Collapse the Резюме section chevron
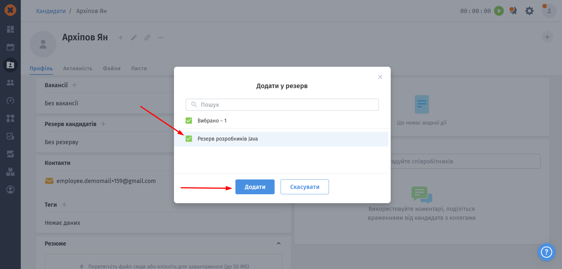The height and width of the screenshot is (269, 562). [x=278, y=243]
